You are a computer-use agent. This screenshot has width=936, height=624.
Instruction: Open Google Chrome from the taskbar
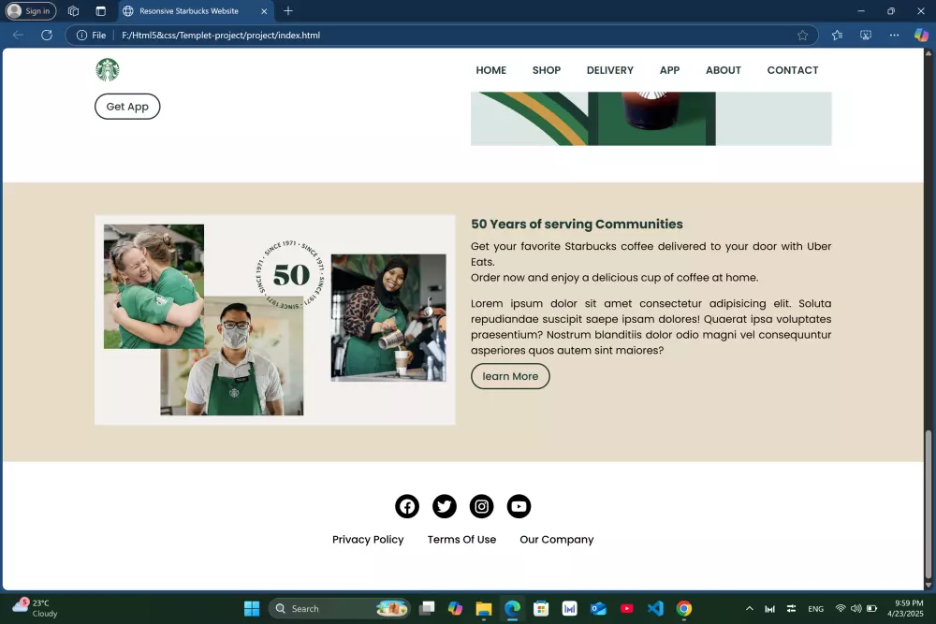684,608
